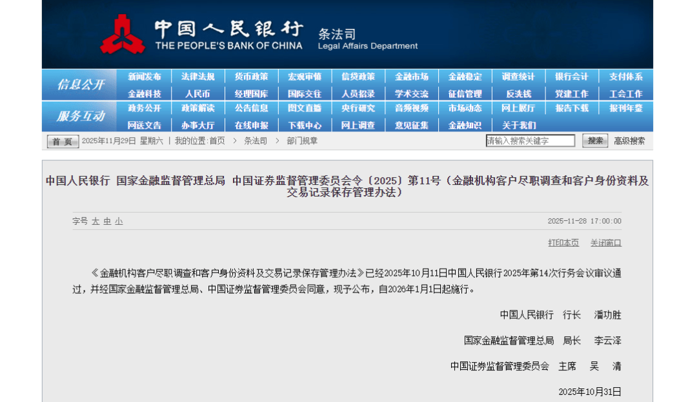
Task: Click 关闭窗口 to close the window
Action: tap(605, 242)
